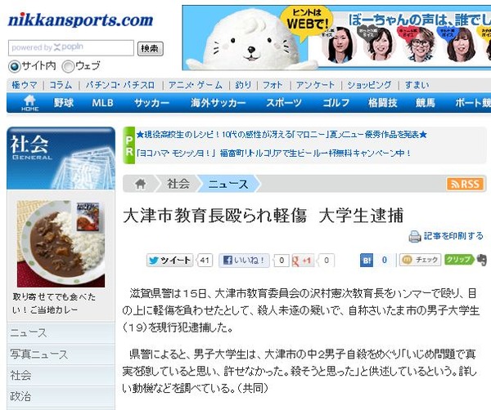This screenshot has width=491, height=410.
Task: Open the アニメ・ゲーム link in the top navigation
Action: pyautogui.click(x=196, y=85)
